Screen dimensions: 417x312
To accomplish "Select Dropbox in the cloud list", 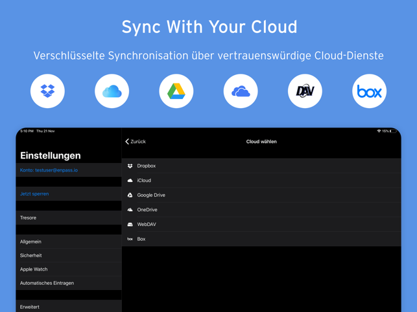I will pyautogui.click(x=261, y=166).
